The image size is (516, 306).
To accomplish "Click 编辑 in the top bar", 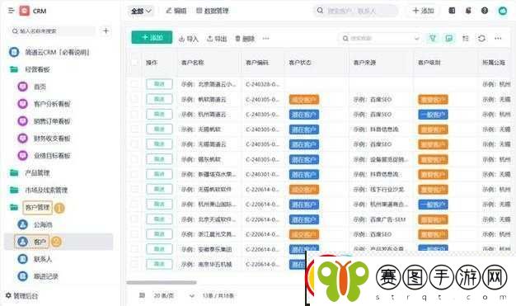I will (x=176, y=11).
